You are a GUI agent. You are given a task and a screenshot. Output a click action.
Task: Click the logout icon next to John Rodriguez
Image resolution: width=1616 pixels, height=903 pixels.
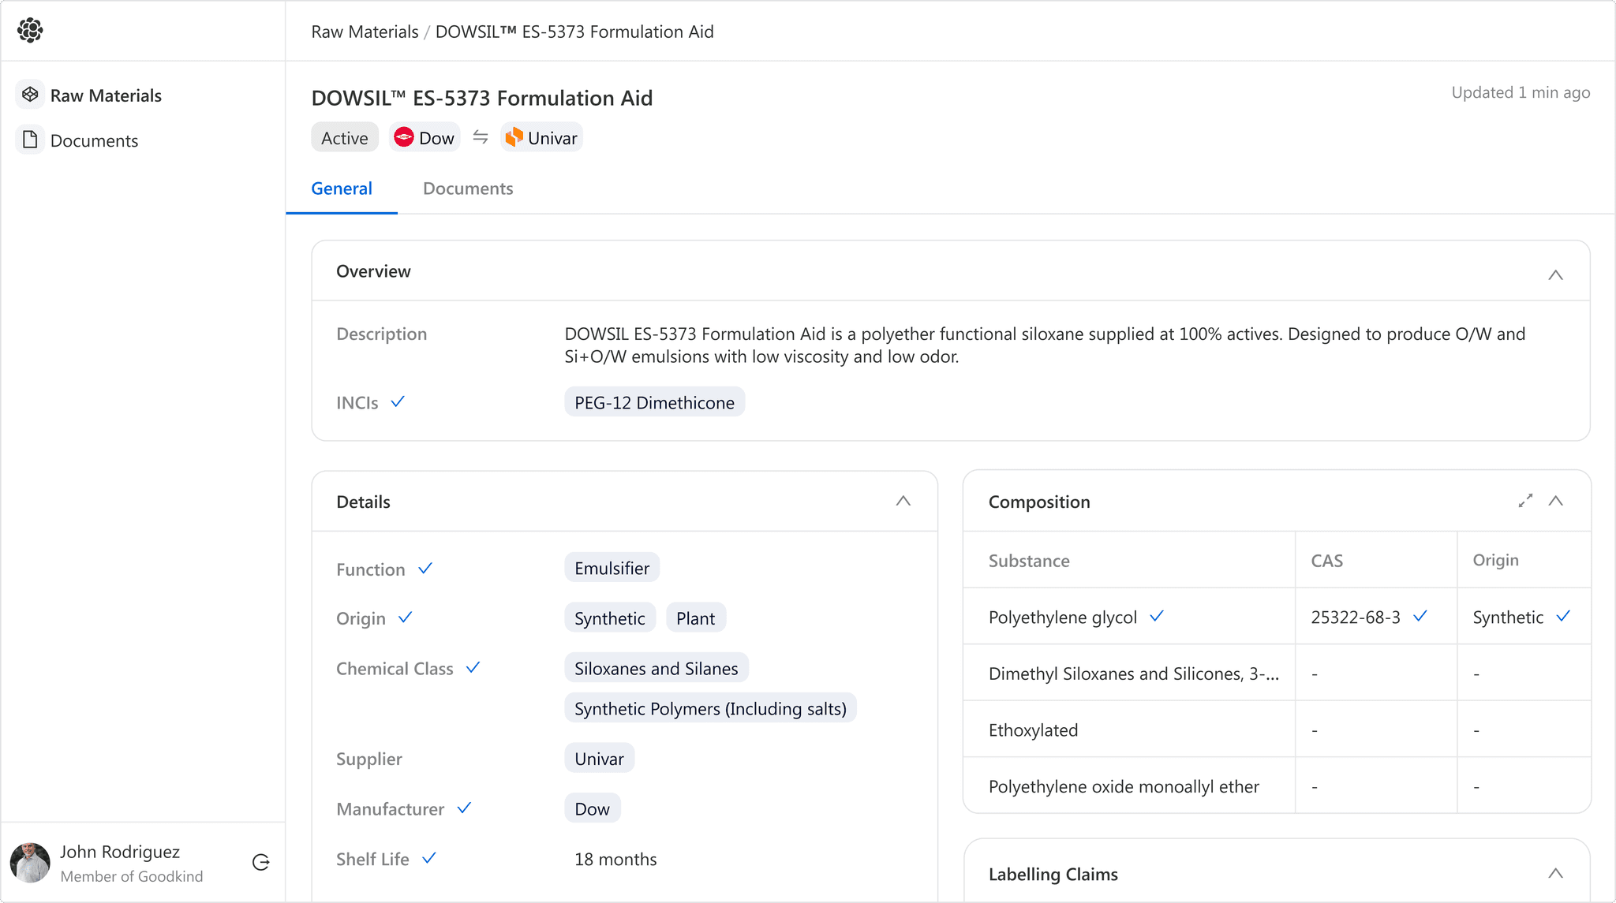pos(261,862)
